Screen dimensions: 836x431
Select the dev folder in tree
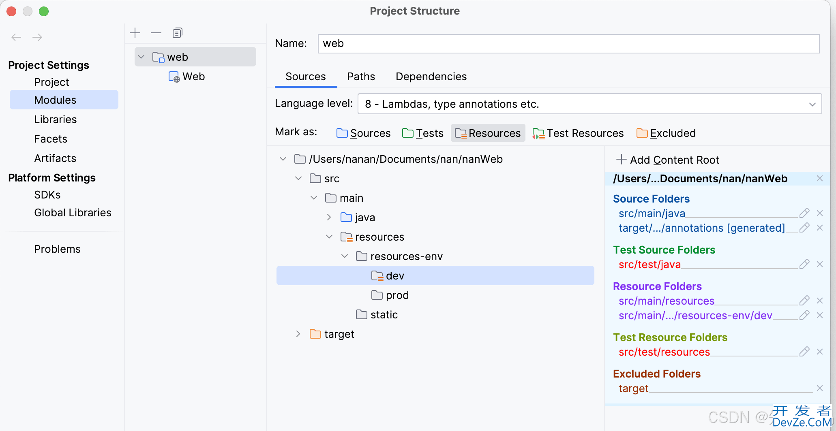tap(435, 275)
